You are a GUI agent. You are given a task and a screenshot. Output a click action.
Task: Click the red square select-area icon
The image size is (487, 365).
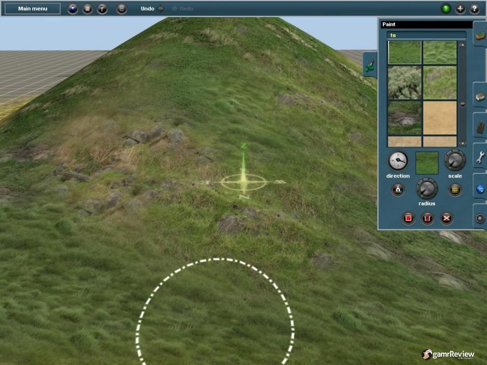(x=408, y=218)
